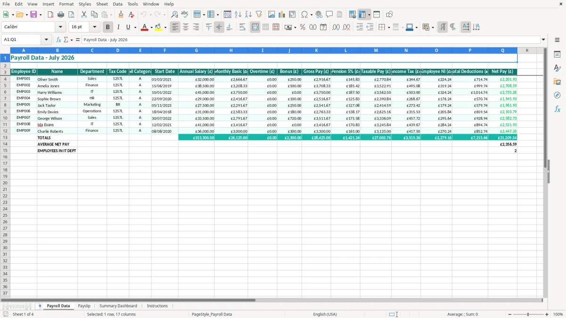Screen dimensions: 566x318
Task: Expand the formula bar
Action: coord(544,40)
